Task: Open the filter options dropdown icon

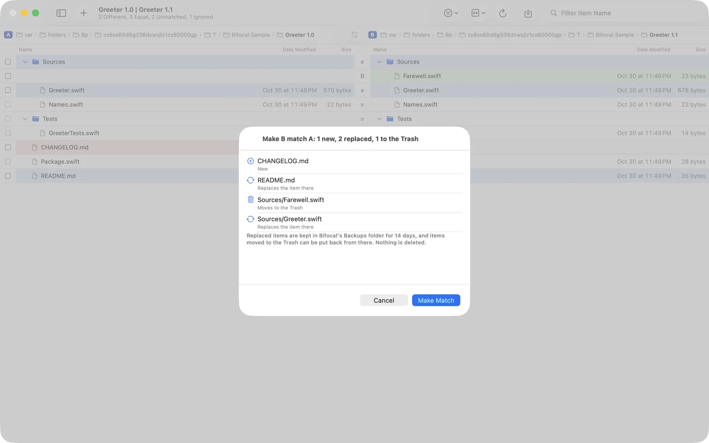Action: click(x=451, y=13)
